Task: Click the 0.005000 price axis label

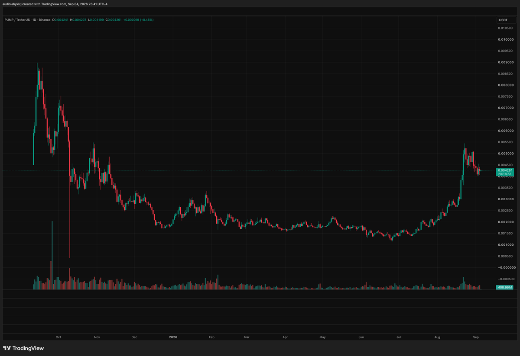Action: coord(506,154)
